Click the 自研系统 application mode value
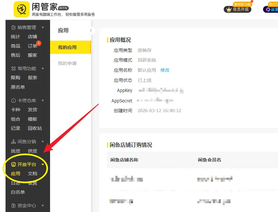Image resolution: width=278 pixels, height=212 pixels. [147, 60]
